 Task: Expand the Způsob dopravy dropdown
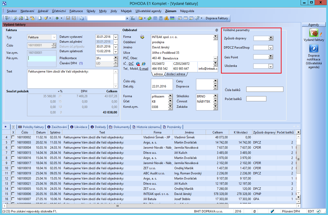[x=271, y=38]
